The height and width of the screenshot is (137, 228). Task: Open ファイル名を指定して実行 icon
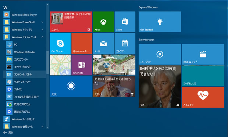coord(9,97)
